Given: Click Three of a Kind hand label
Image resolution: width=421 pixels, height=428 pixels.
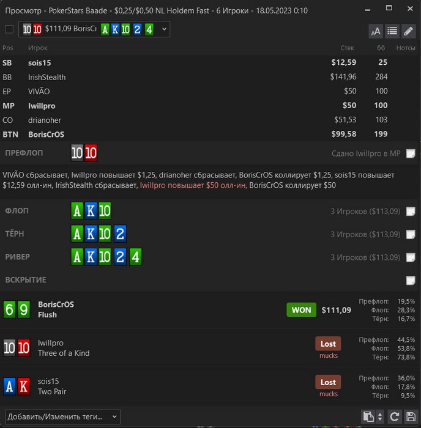Looking at the screenshot, I should coord(64,353).
